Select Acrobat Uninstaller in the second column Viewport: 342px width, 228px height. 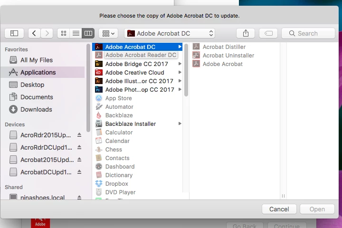pos(235,55)
